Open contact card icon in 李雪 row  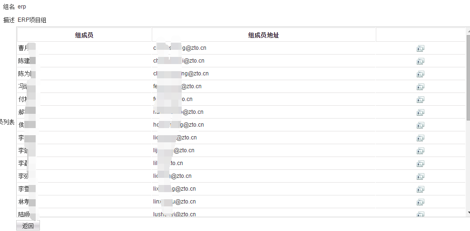[420, 189]
